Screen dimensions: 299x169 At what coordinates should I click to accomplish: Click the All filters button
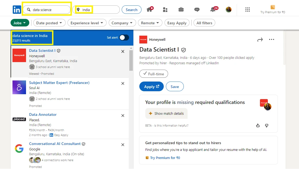[x=204, y=23]
